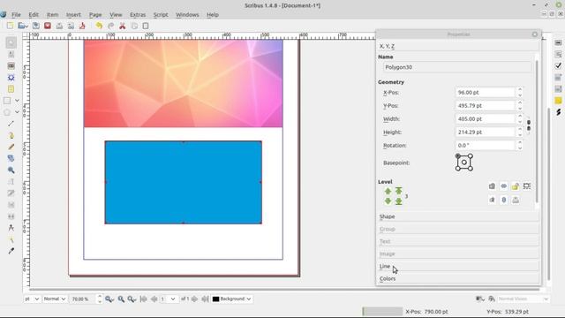Open the Item menu
The width and height of the screenshot is (565, 318).
53,15
